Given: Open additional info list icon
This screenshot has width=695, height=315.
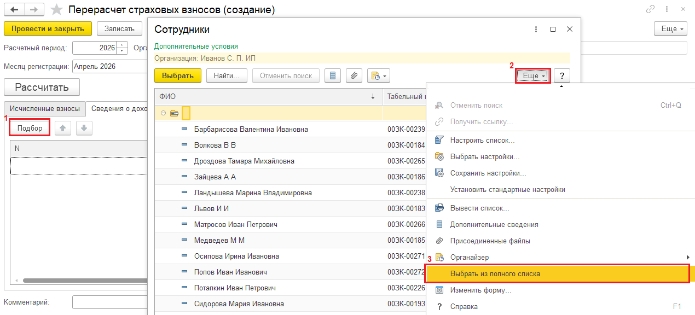Looking at the screenshot, I should pyautogui.click(x=333, y=76).
